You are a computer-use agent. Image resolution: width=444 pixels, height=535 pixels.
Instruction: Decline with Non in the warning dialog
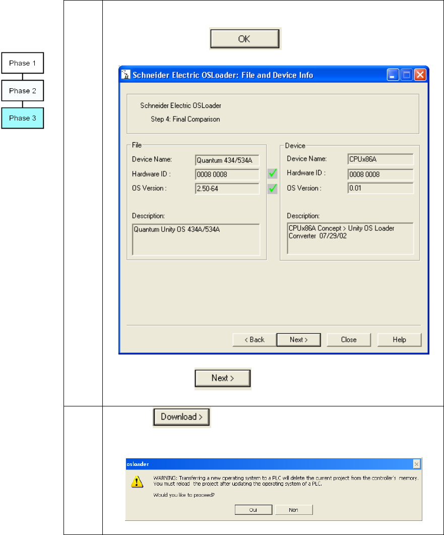(x=294, y=510)
